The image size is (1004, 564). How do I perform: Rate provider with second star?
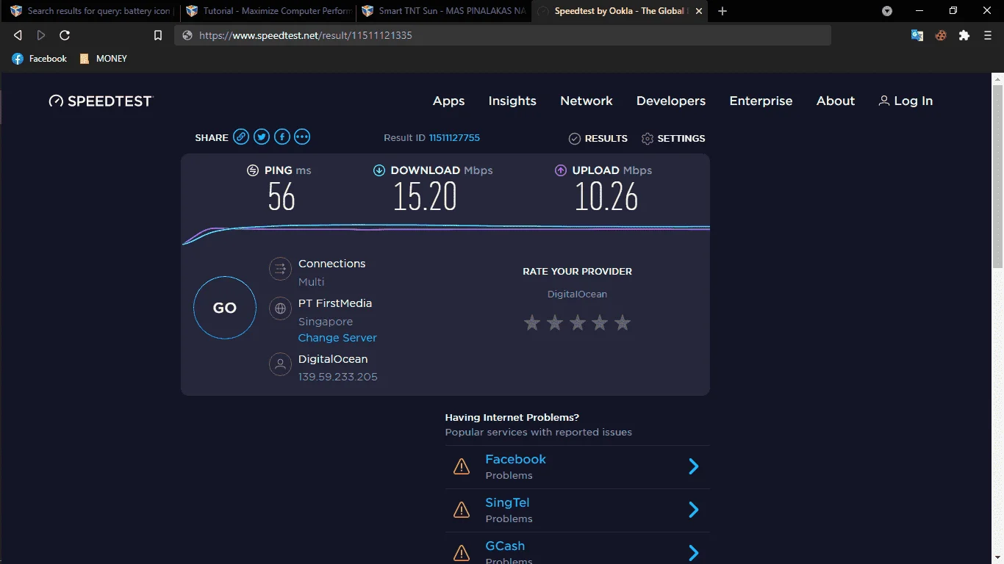tap(555, 322)
